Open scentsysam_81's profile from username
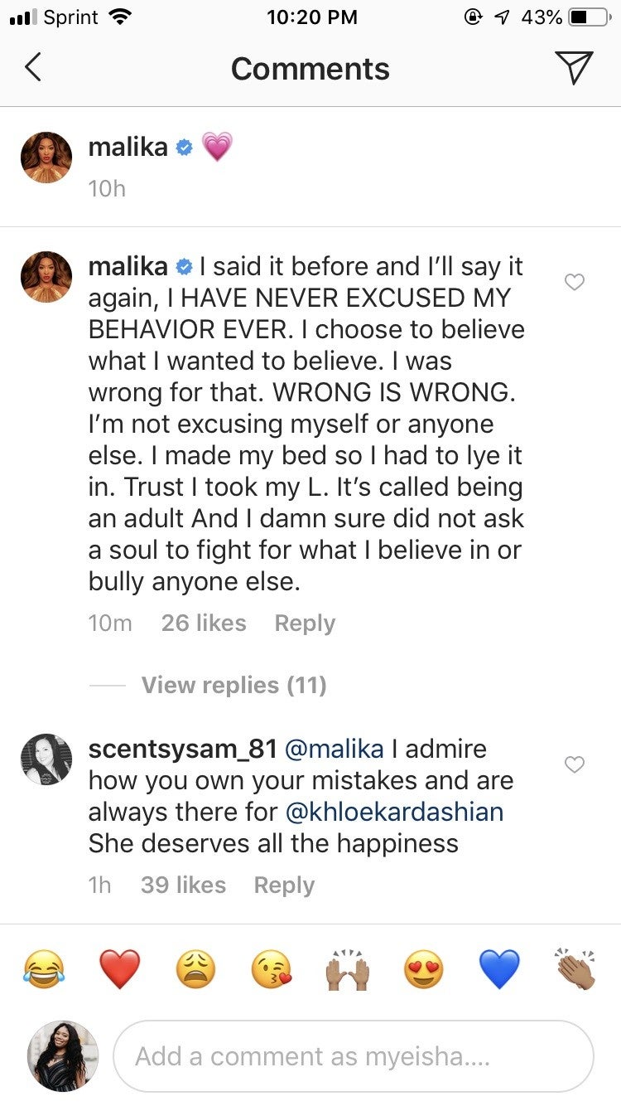This screenshot has height=1106, width=621. (x=182, y=749)
